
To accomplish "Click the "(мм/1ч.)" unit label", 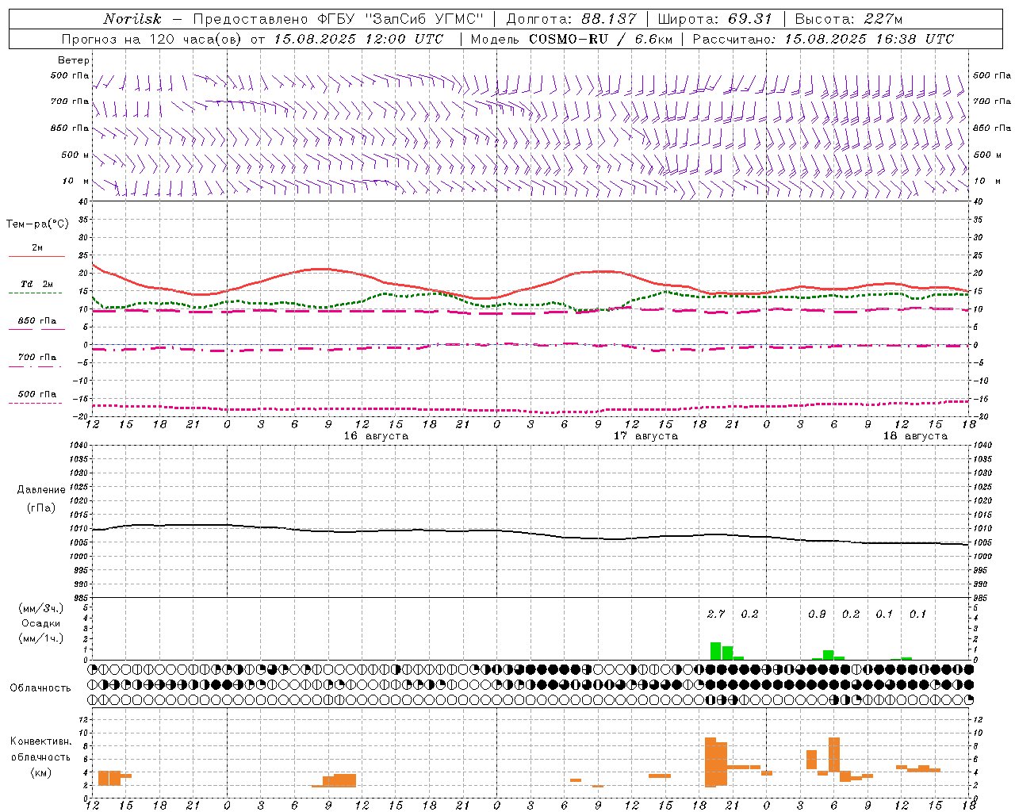I will point(41,638).
